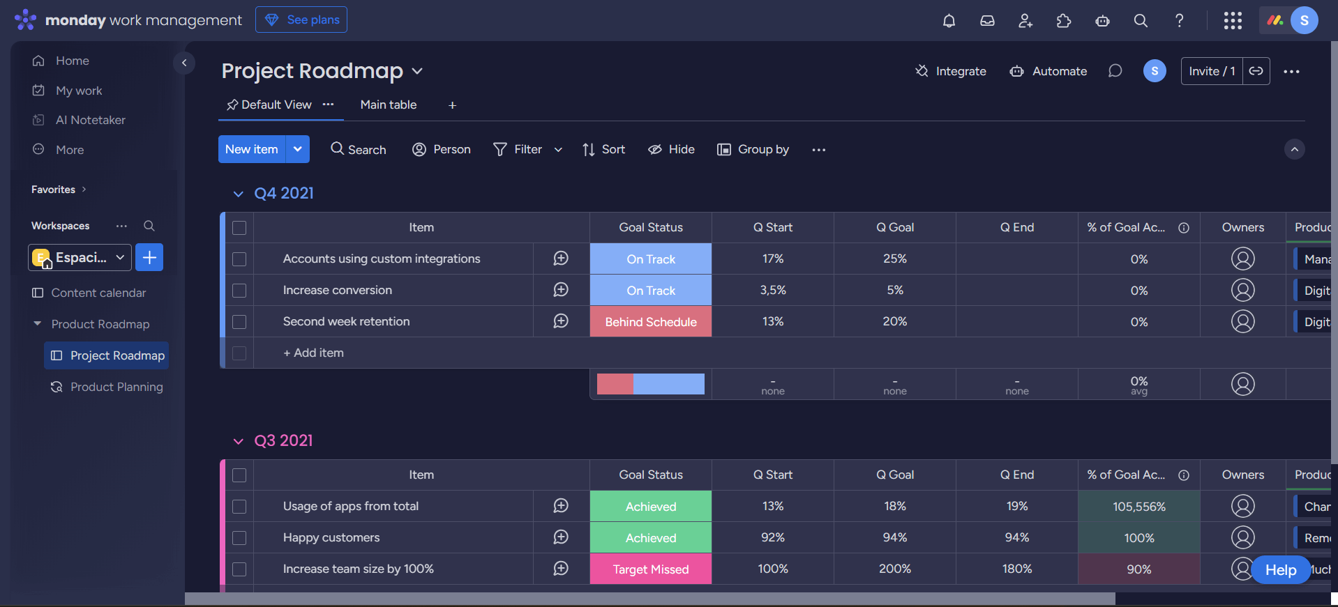Open the notifications bell icon
The width and height of the screenshot is (1338, 607).
[x=949, y=21]
